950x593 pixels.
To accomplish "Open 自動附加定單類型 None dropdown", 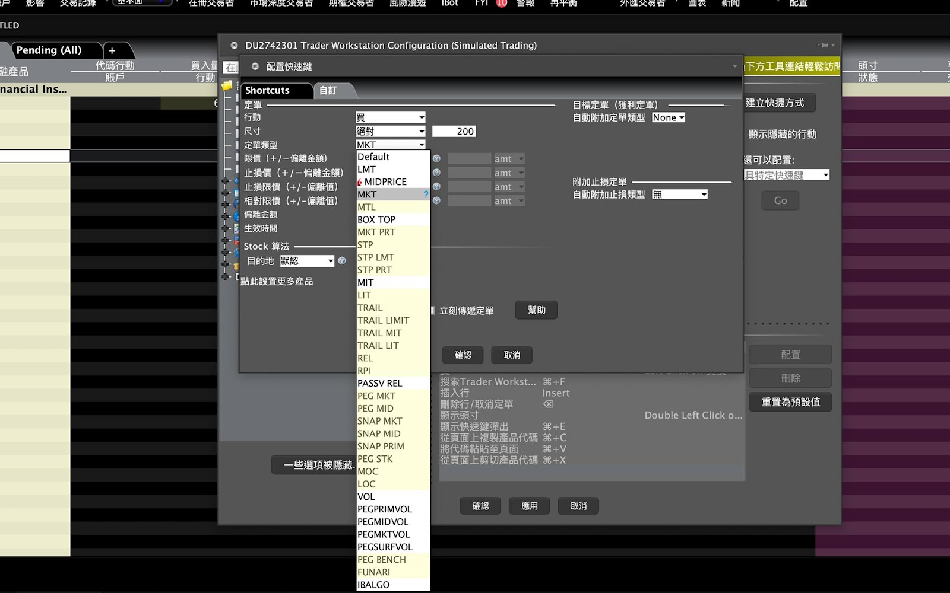I will click(x=669, y=117).
